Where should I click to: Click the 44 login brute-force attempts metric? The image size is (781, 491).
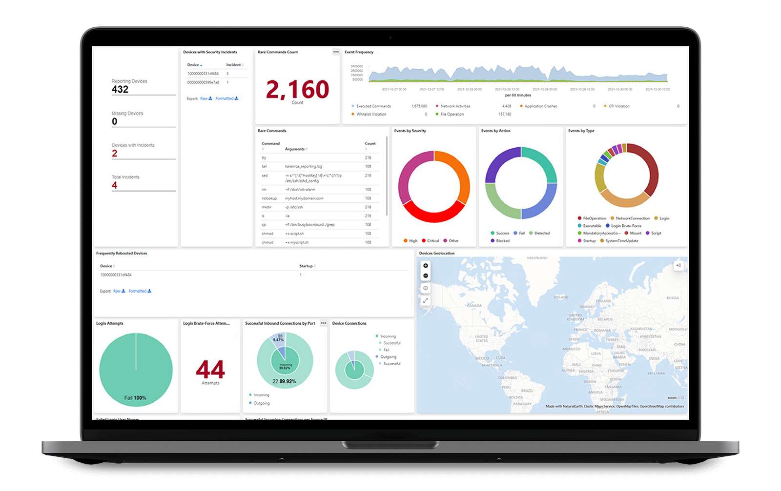(x=210, y=370)
